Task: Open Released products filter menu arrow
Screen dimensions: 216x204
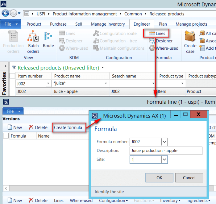Action: (x=103, y=68)
